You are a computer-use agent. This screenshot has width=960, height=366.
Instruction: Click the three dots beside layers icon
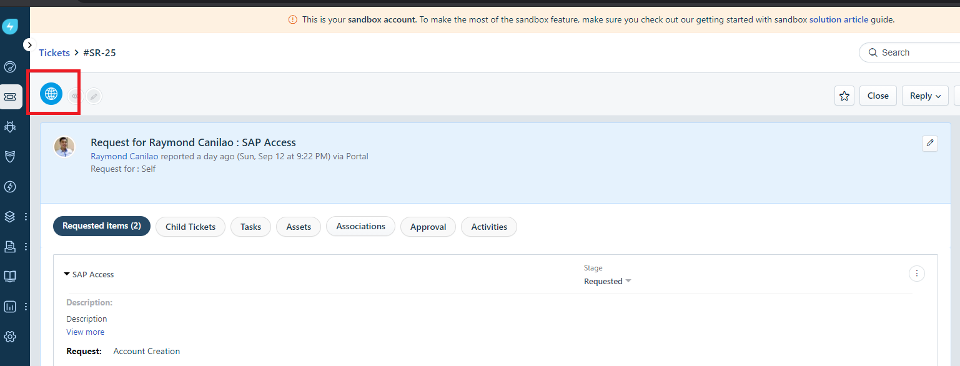pos(26,217)
